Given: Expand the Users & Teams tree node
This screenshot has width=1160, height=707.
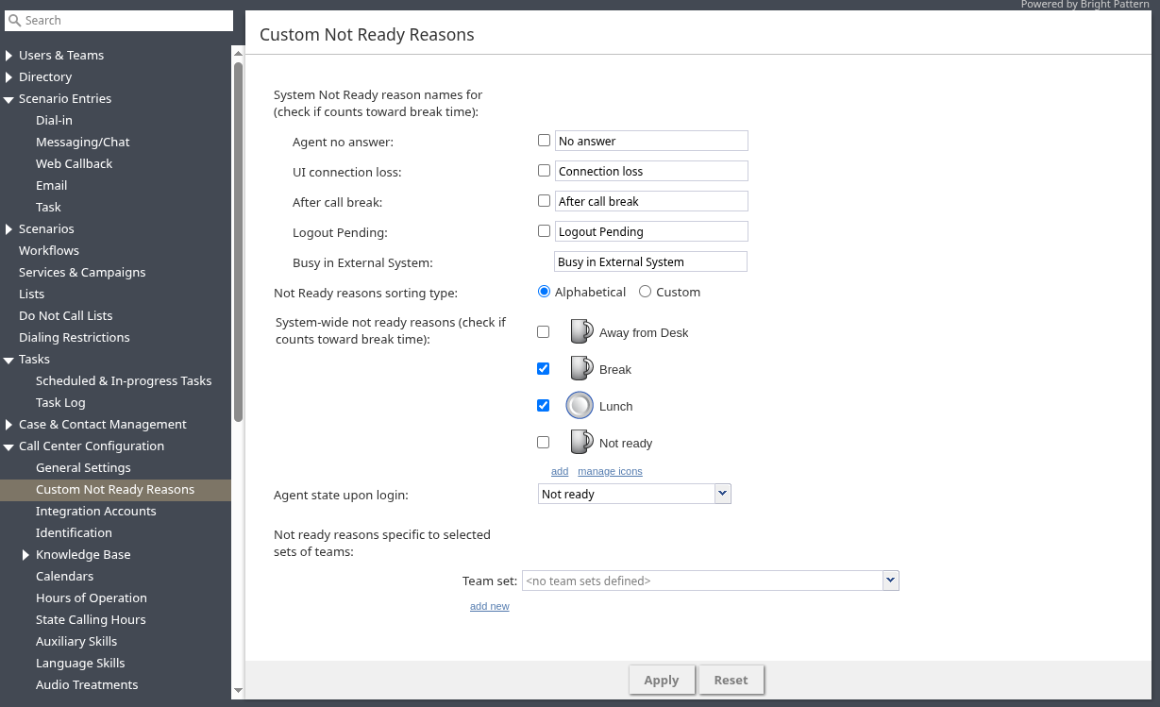Looking at the screenshot, I should (9, 55).
